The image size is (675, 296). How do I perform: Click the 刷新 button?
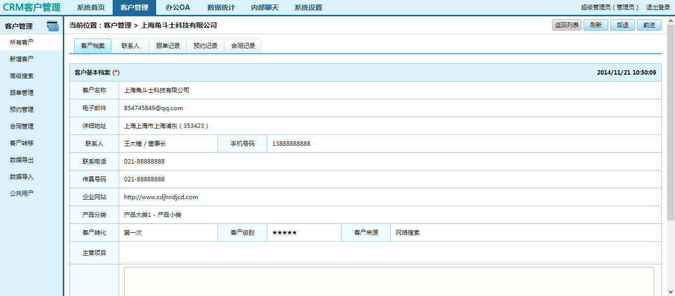(596, 25)
